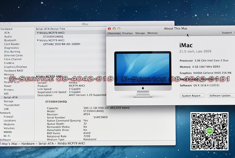Click the Queue Depth value 32
Viewport: 235px width, 158px height.
[x=85, y=124]
